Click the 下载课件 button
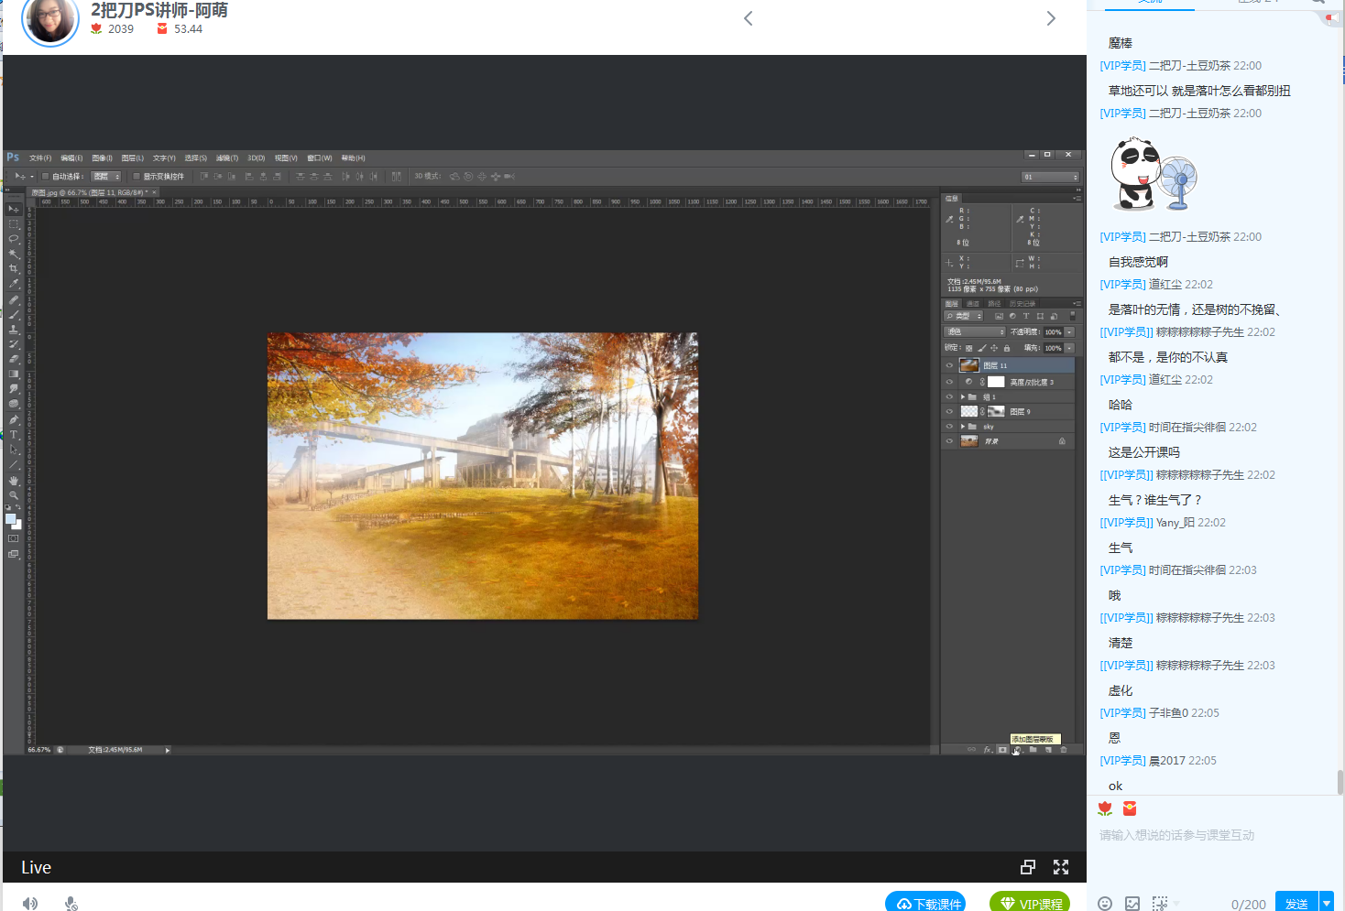This screenshot has height=911, width=1345. click(925, 903)
